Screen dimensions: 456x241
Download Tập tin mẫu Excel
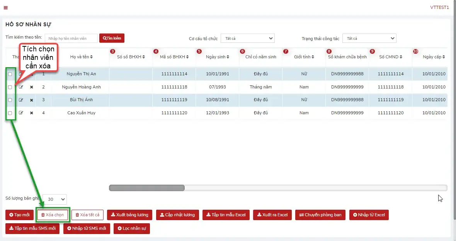(x=226, y=215)
